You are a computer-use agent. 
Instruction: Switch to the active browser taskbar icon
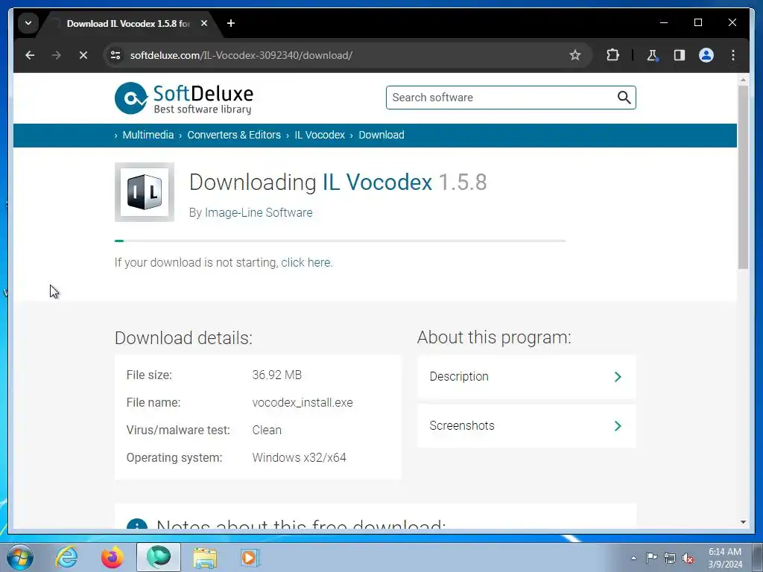[x=159, y=557]
